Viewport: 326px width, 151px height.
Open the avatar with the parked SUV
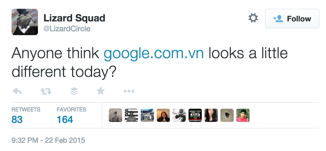147,115
